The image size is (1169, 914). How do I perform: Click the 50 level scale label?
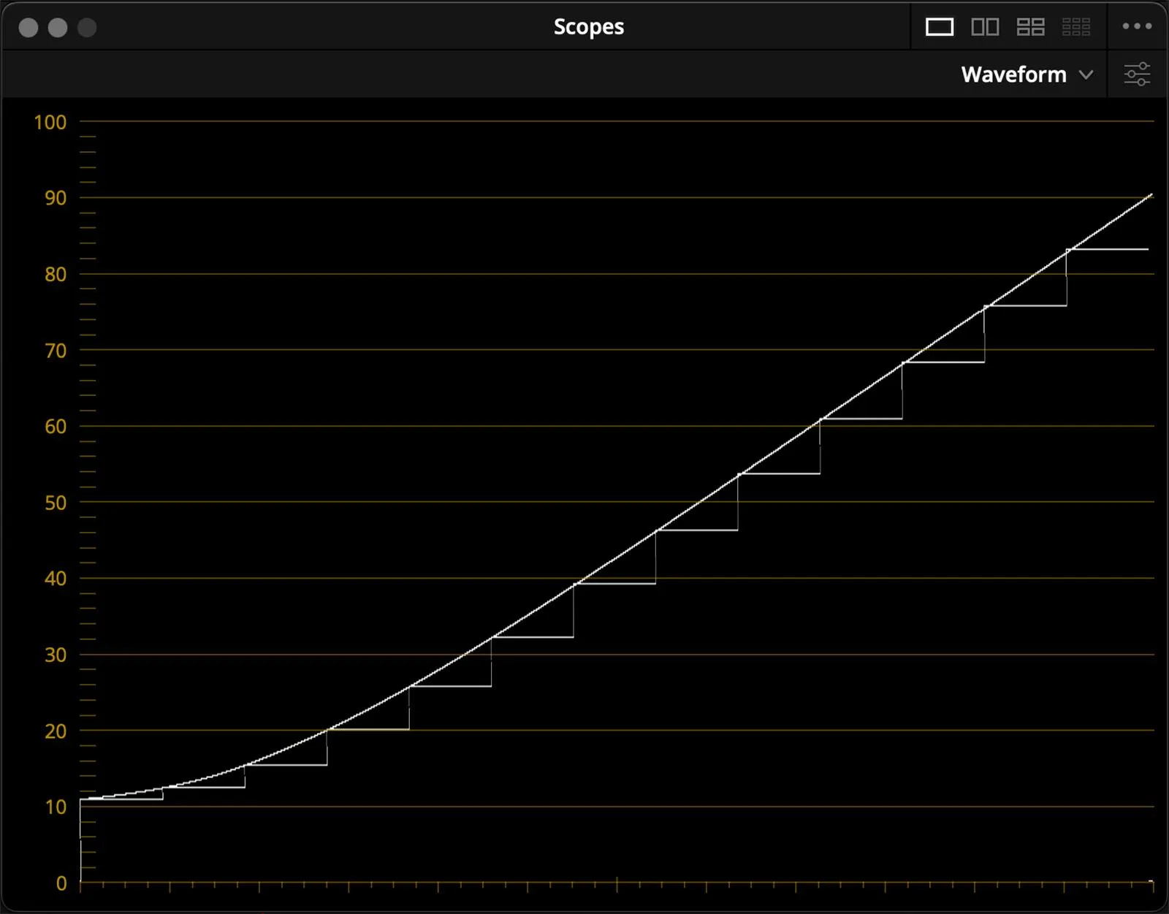pos(55,503)
